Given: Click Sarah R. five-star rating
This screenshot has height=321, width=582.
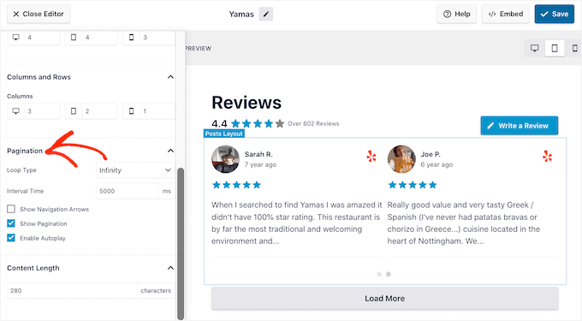Looking at the screenshot, I should point(236,185).
